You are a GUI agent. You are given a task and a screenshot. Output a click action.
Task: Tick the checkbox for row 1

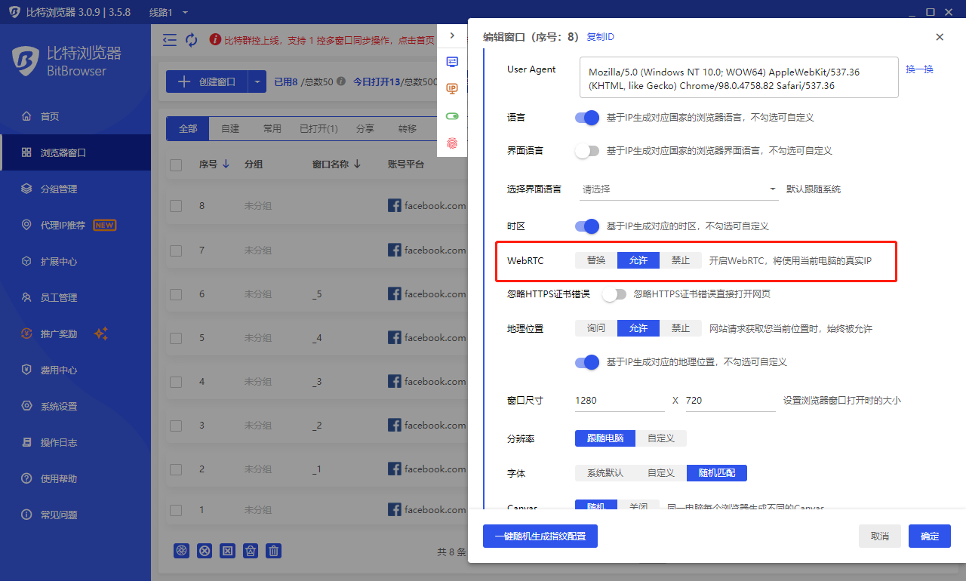(176, 510)
